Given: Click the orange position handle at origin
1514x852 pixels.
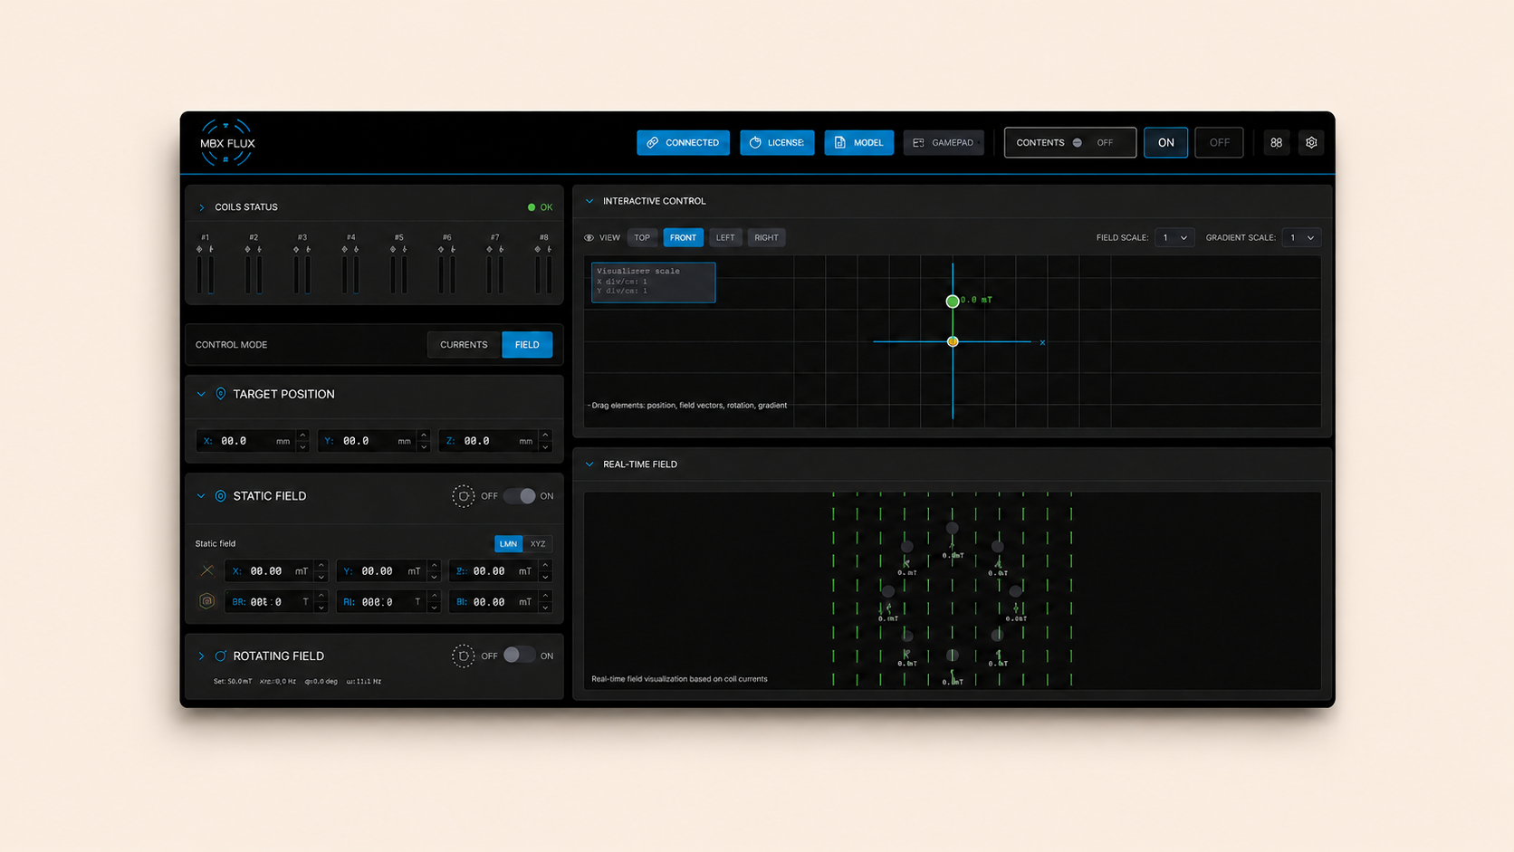Looking at the screenshot, I should pos(953,341).
